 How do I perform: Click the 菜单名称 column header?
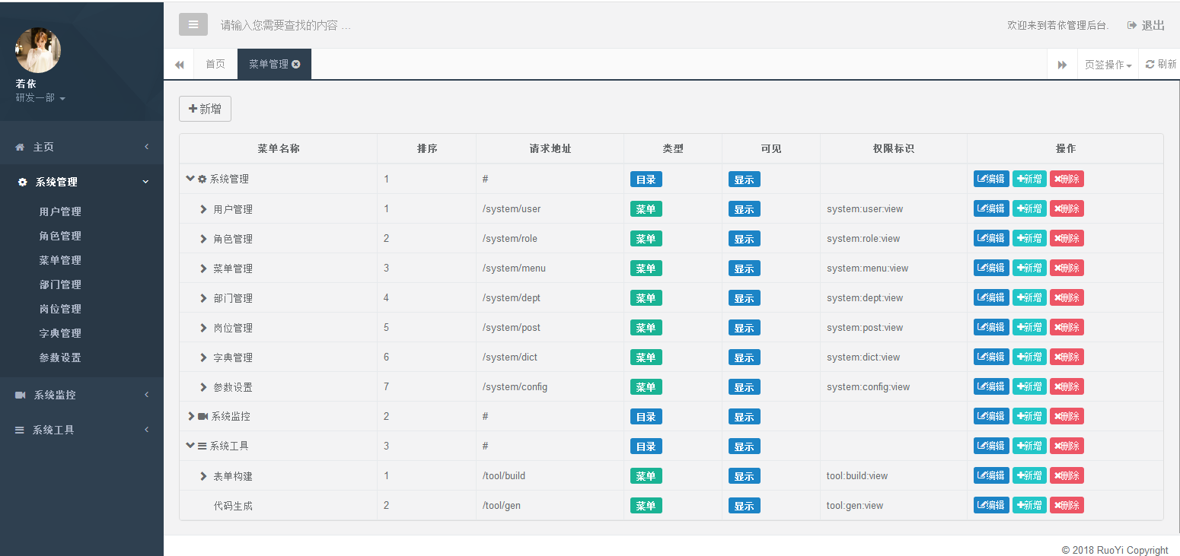(x=279, y=148)
